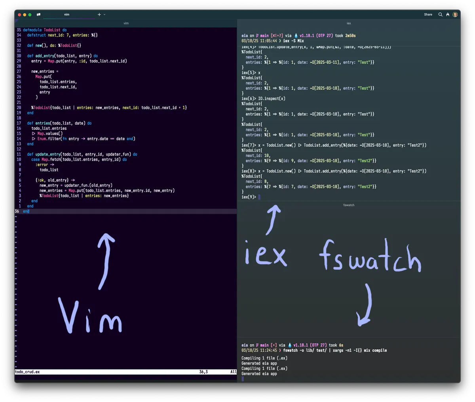Click the fswatch pane cursor line

[243, 379]
